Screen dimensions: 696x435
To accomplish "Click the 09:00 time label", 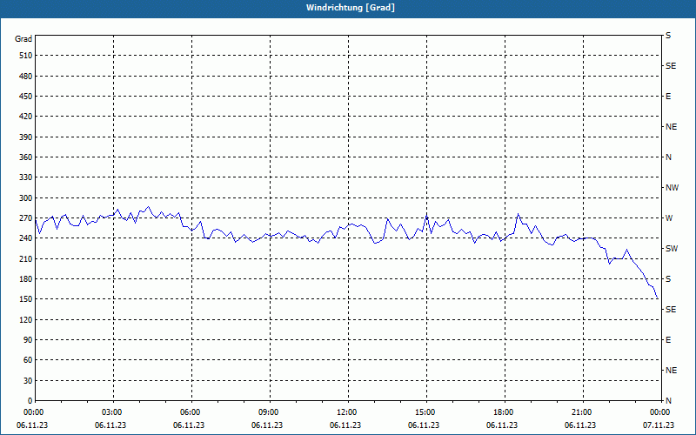I will click(x=269, y=412).
